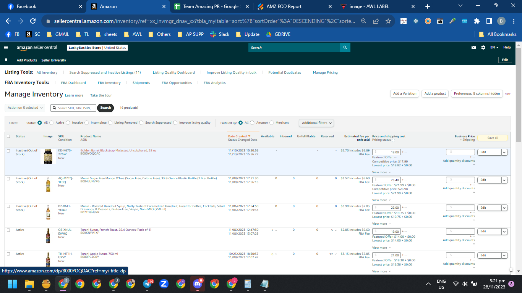The width and height of the screenshot is (522, 293).
Task: Open the Shipments FBA tool
Action: coord(141,83)
